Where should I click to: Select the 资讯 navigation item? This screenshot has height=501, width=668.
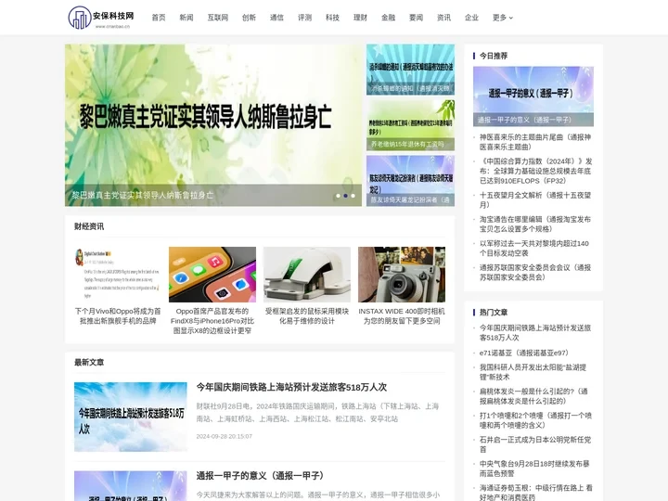pyautogui.click(x=443, y=18)
